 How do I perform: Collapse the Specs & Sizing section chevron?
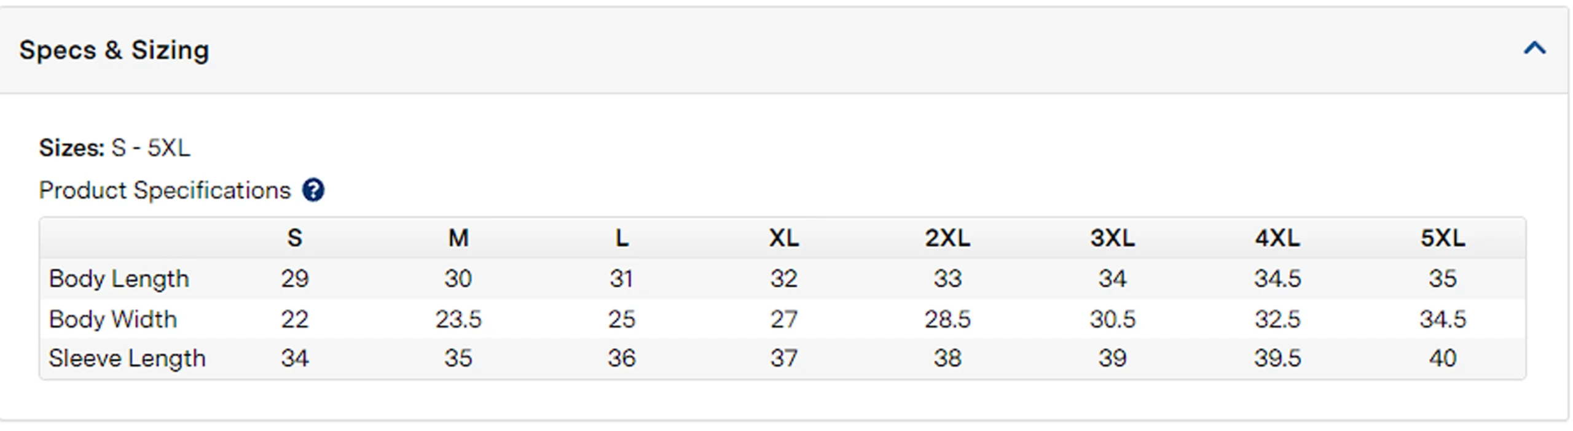click(x=1534, y=48)
